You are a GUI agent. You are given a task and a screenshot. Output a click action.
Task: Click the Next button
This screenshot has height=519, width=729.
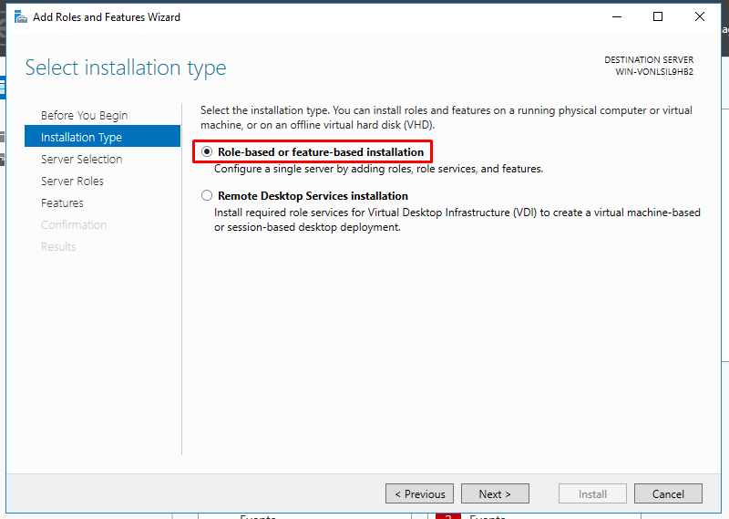pyautogui.click(x=495, y=493)
